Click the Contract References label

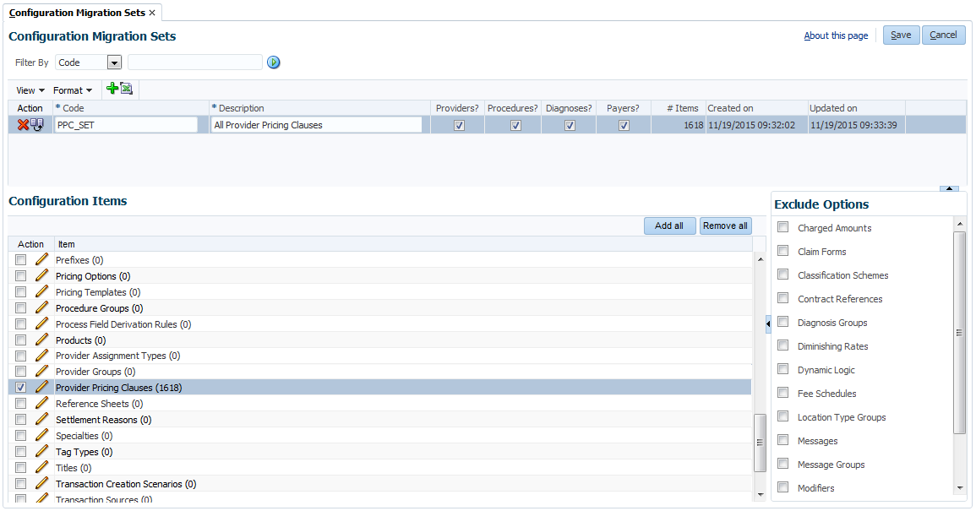coord(840,299)
